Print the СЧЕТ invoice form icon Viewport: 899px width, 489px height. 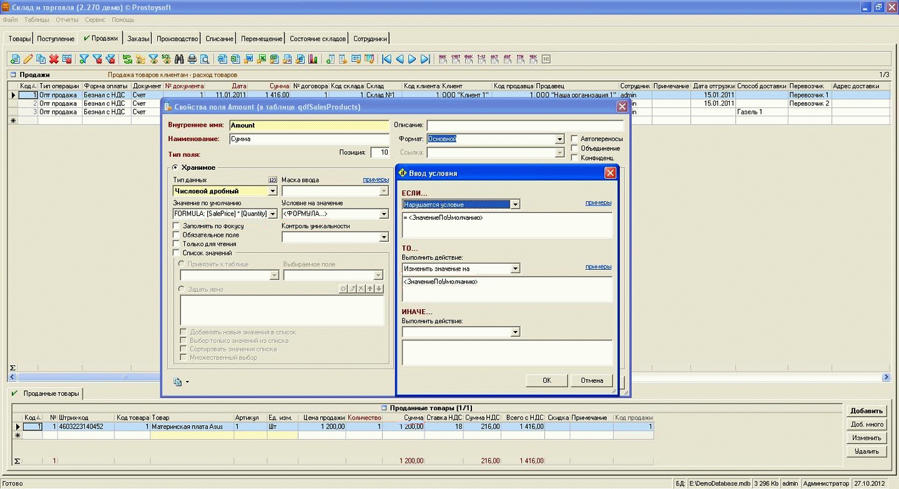[456, 59]
